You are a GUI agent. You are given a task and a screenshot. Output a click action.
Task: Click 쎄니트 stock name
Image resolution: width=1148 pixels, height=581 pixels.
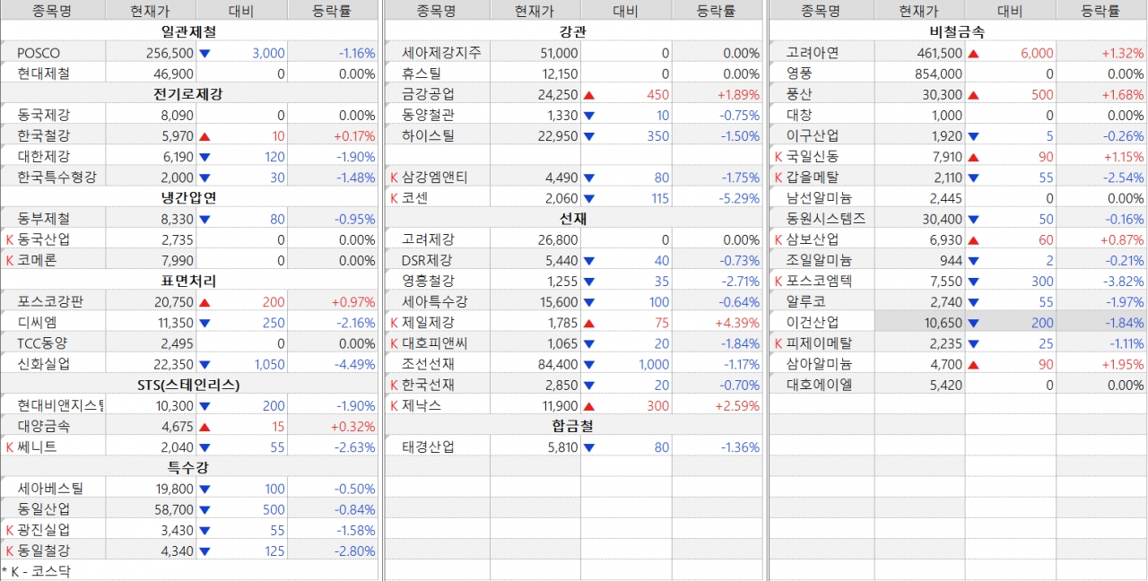pyautogui.click(x=37, y=447)
